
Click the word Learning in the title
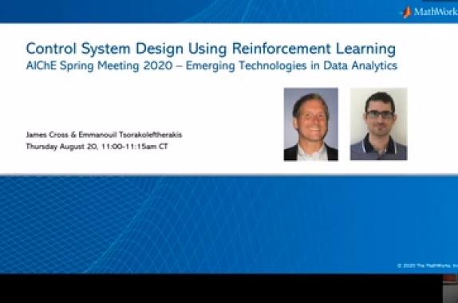tap(365, 49)
